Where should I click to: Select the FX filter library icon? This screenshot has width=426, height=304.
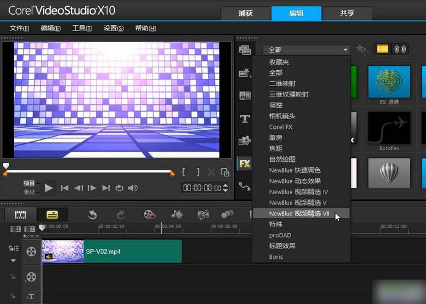pos(245,164)
